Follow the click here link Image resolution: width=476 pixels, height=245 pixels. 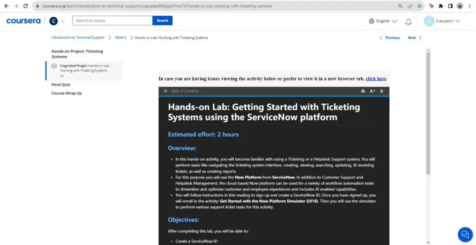coord(376,79)
